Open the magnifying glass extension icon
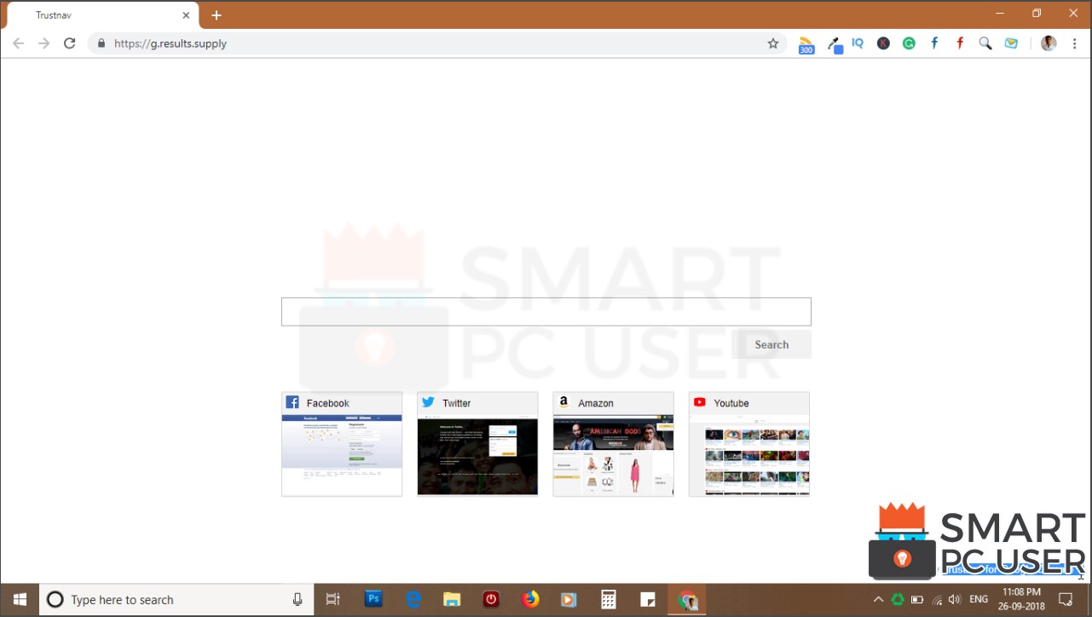 [985, 43]
